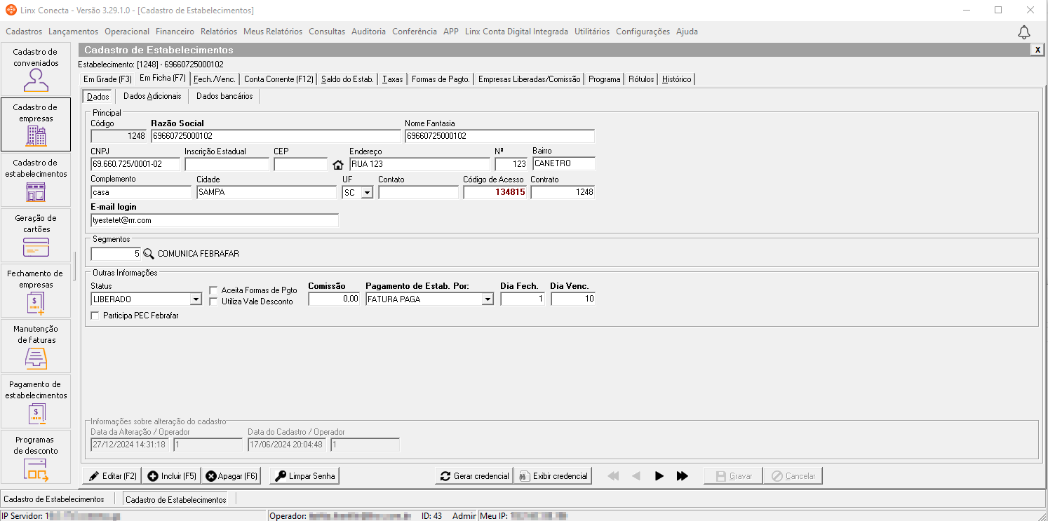Image resolution: width=1048 pixels, height=521 pixels.
Task: Click the Razão Social input field
Action: coord(276,136)
